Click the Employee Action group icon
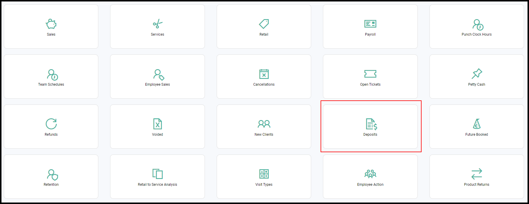Viewport: 529px width, 204px height. coord(370,174)
